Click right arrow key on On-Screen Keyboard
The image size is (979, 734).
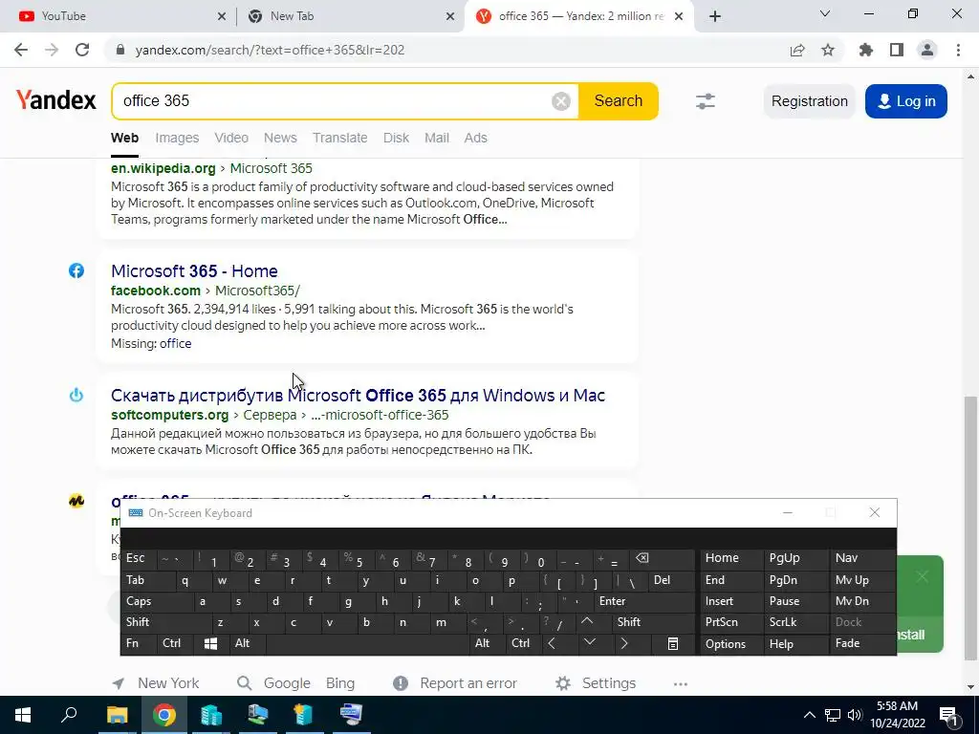(623, 643)
